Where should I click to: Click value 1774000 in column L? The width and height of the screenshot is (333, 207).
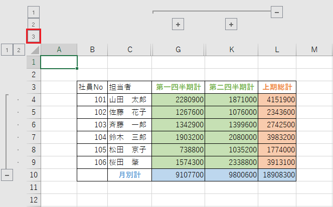[277, 150]
